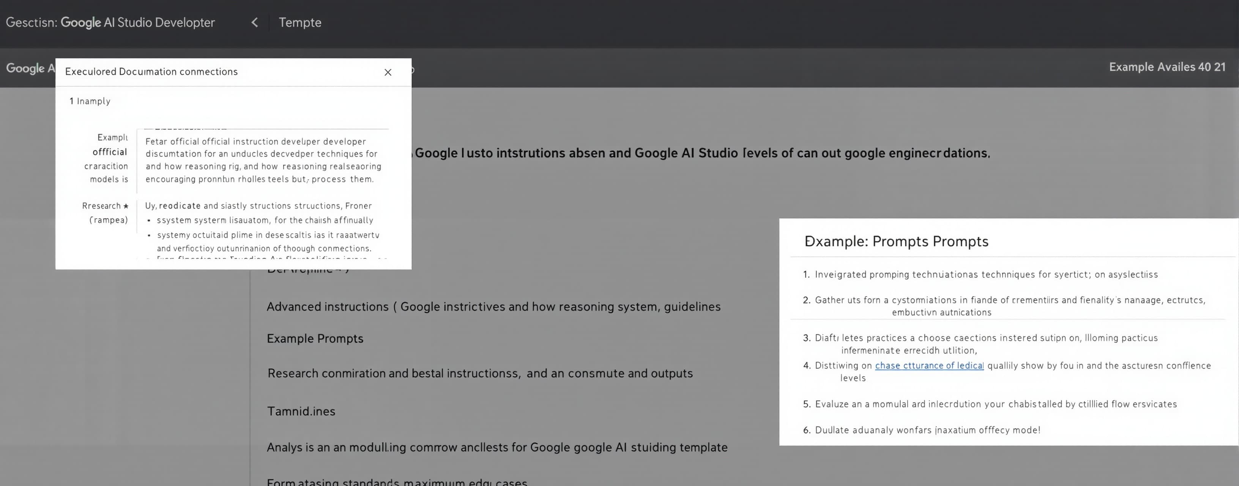Click the Google A logo in toolbar
The width and height of the screenshot is (1239, 486).
(x=30, y=68)
